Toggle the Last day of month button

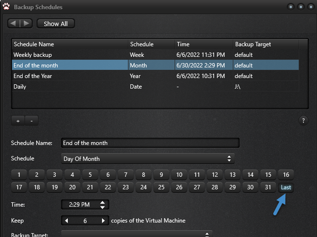pos(286,187)
